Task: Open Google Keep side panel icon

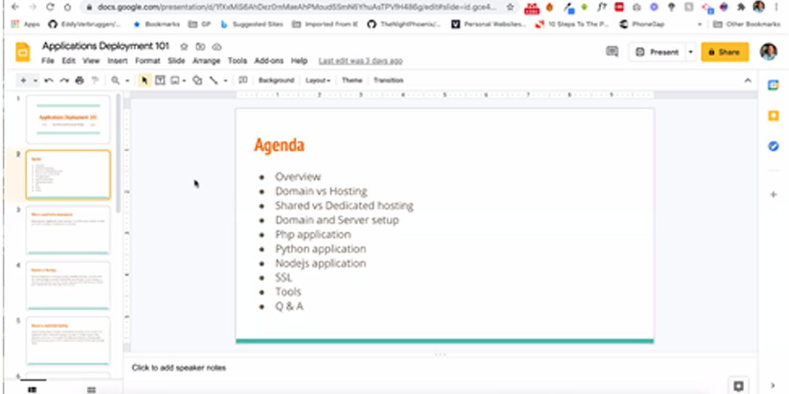Action: click(x=773, y=116)
